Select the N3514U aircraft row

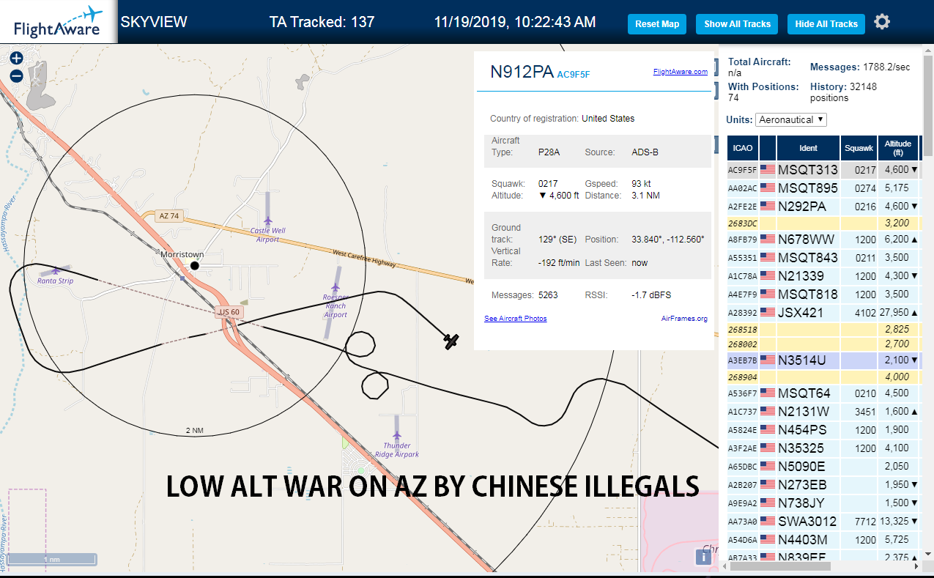(x=823, y=360)
